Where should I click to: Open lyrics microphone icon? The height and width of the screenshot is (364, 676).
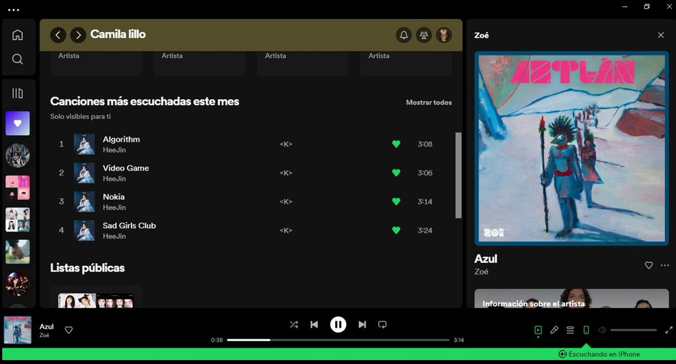[x=554, y=330]
